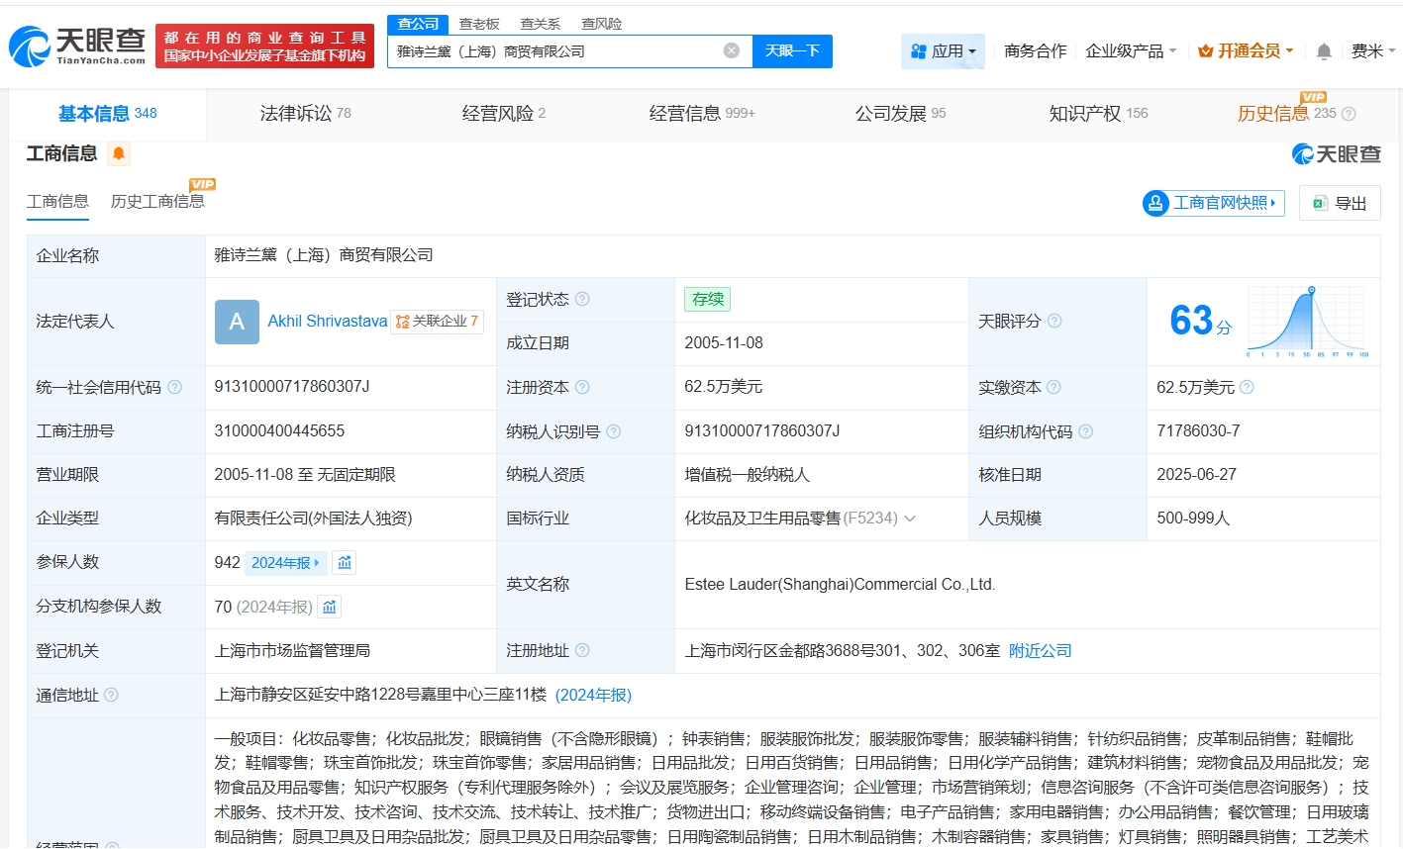Open the 附近公司 link
The image size is (1403, 849).
1040,650
